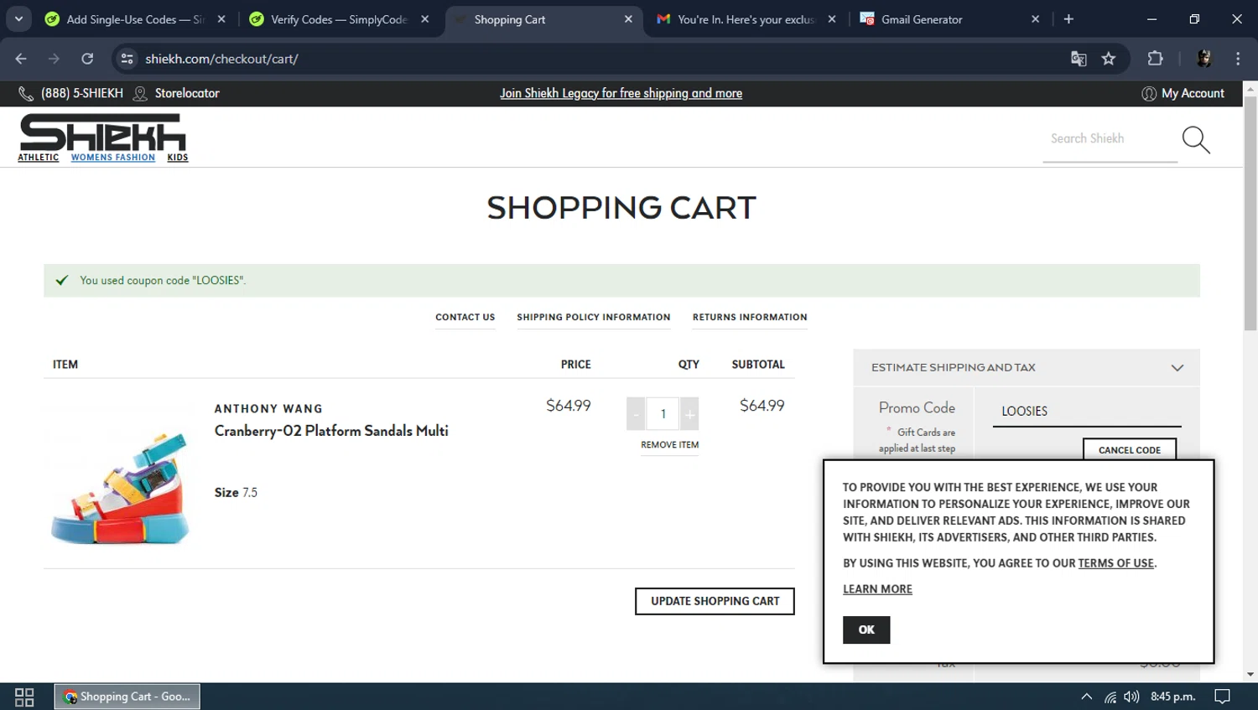Viewport: 1258px width, 710px height.
Task: Go back in browser history
Action: (x=21, y=59)
